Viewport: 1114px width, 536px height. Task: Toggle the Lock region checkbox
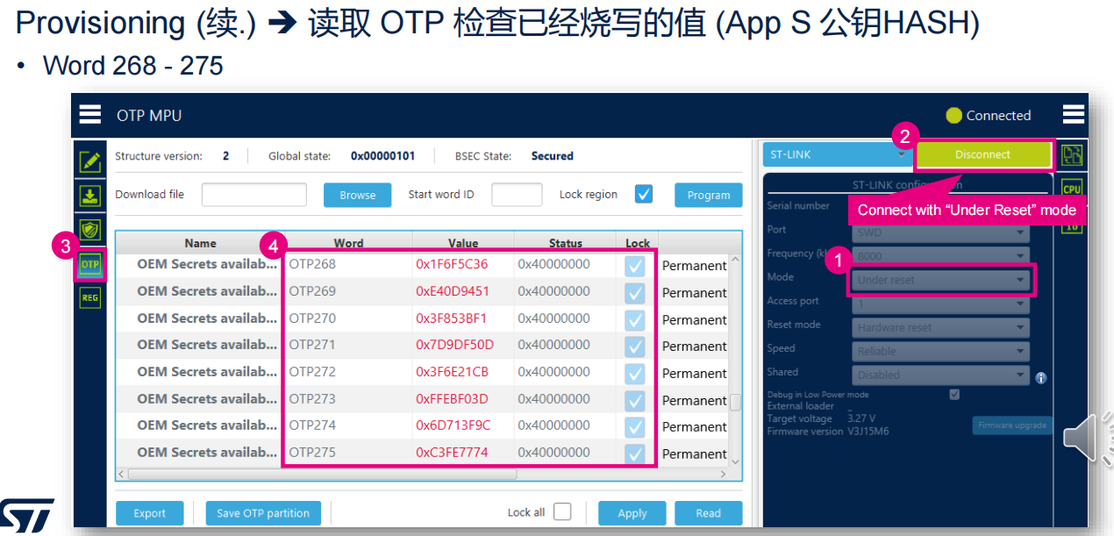coord(644,194)
